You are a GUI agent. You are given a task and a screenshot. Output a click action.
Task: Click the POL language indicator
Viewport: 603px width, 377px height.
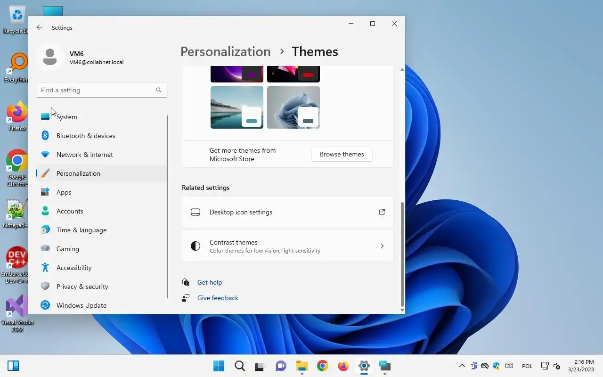(527, 366)
